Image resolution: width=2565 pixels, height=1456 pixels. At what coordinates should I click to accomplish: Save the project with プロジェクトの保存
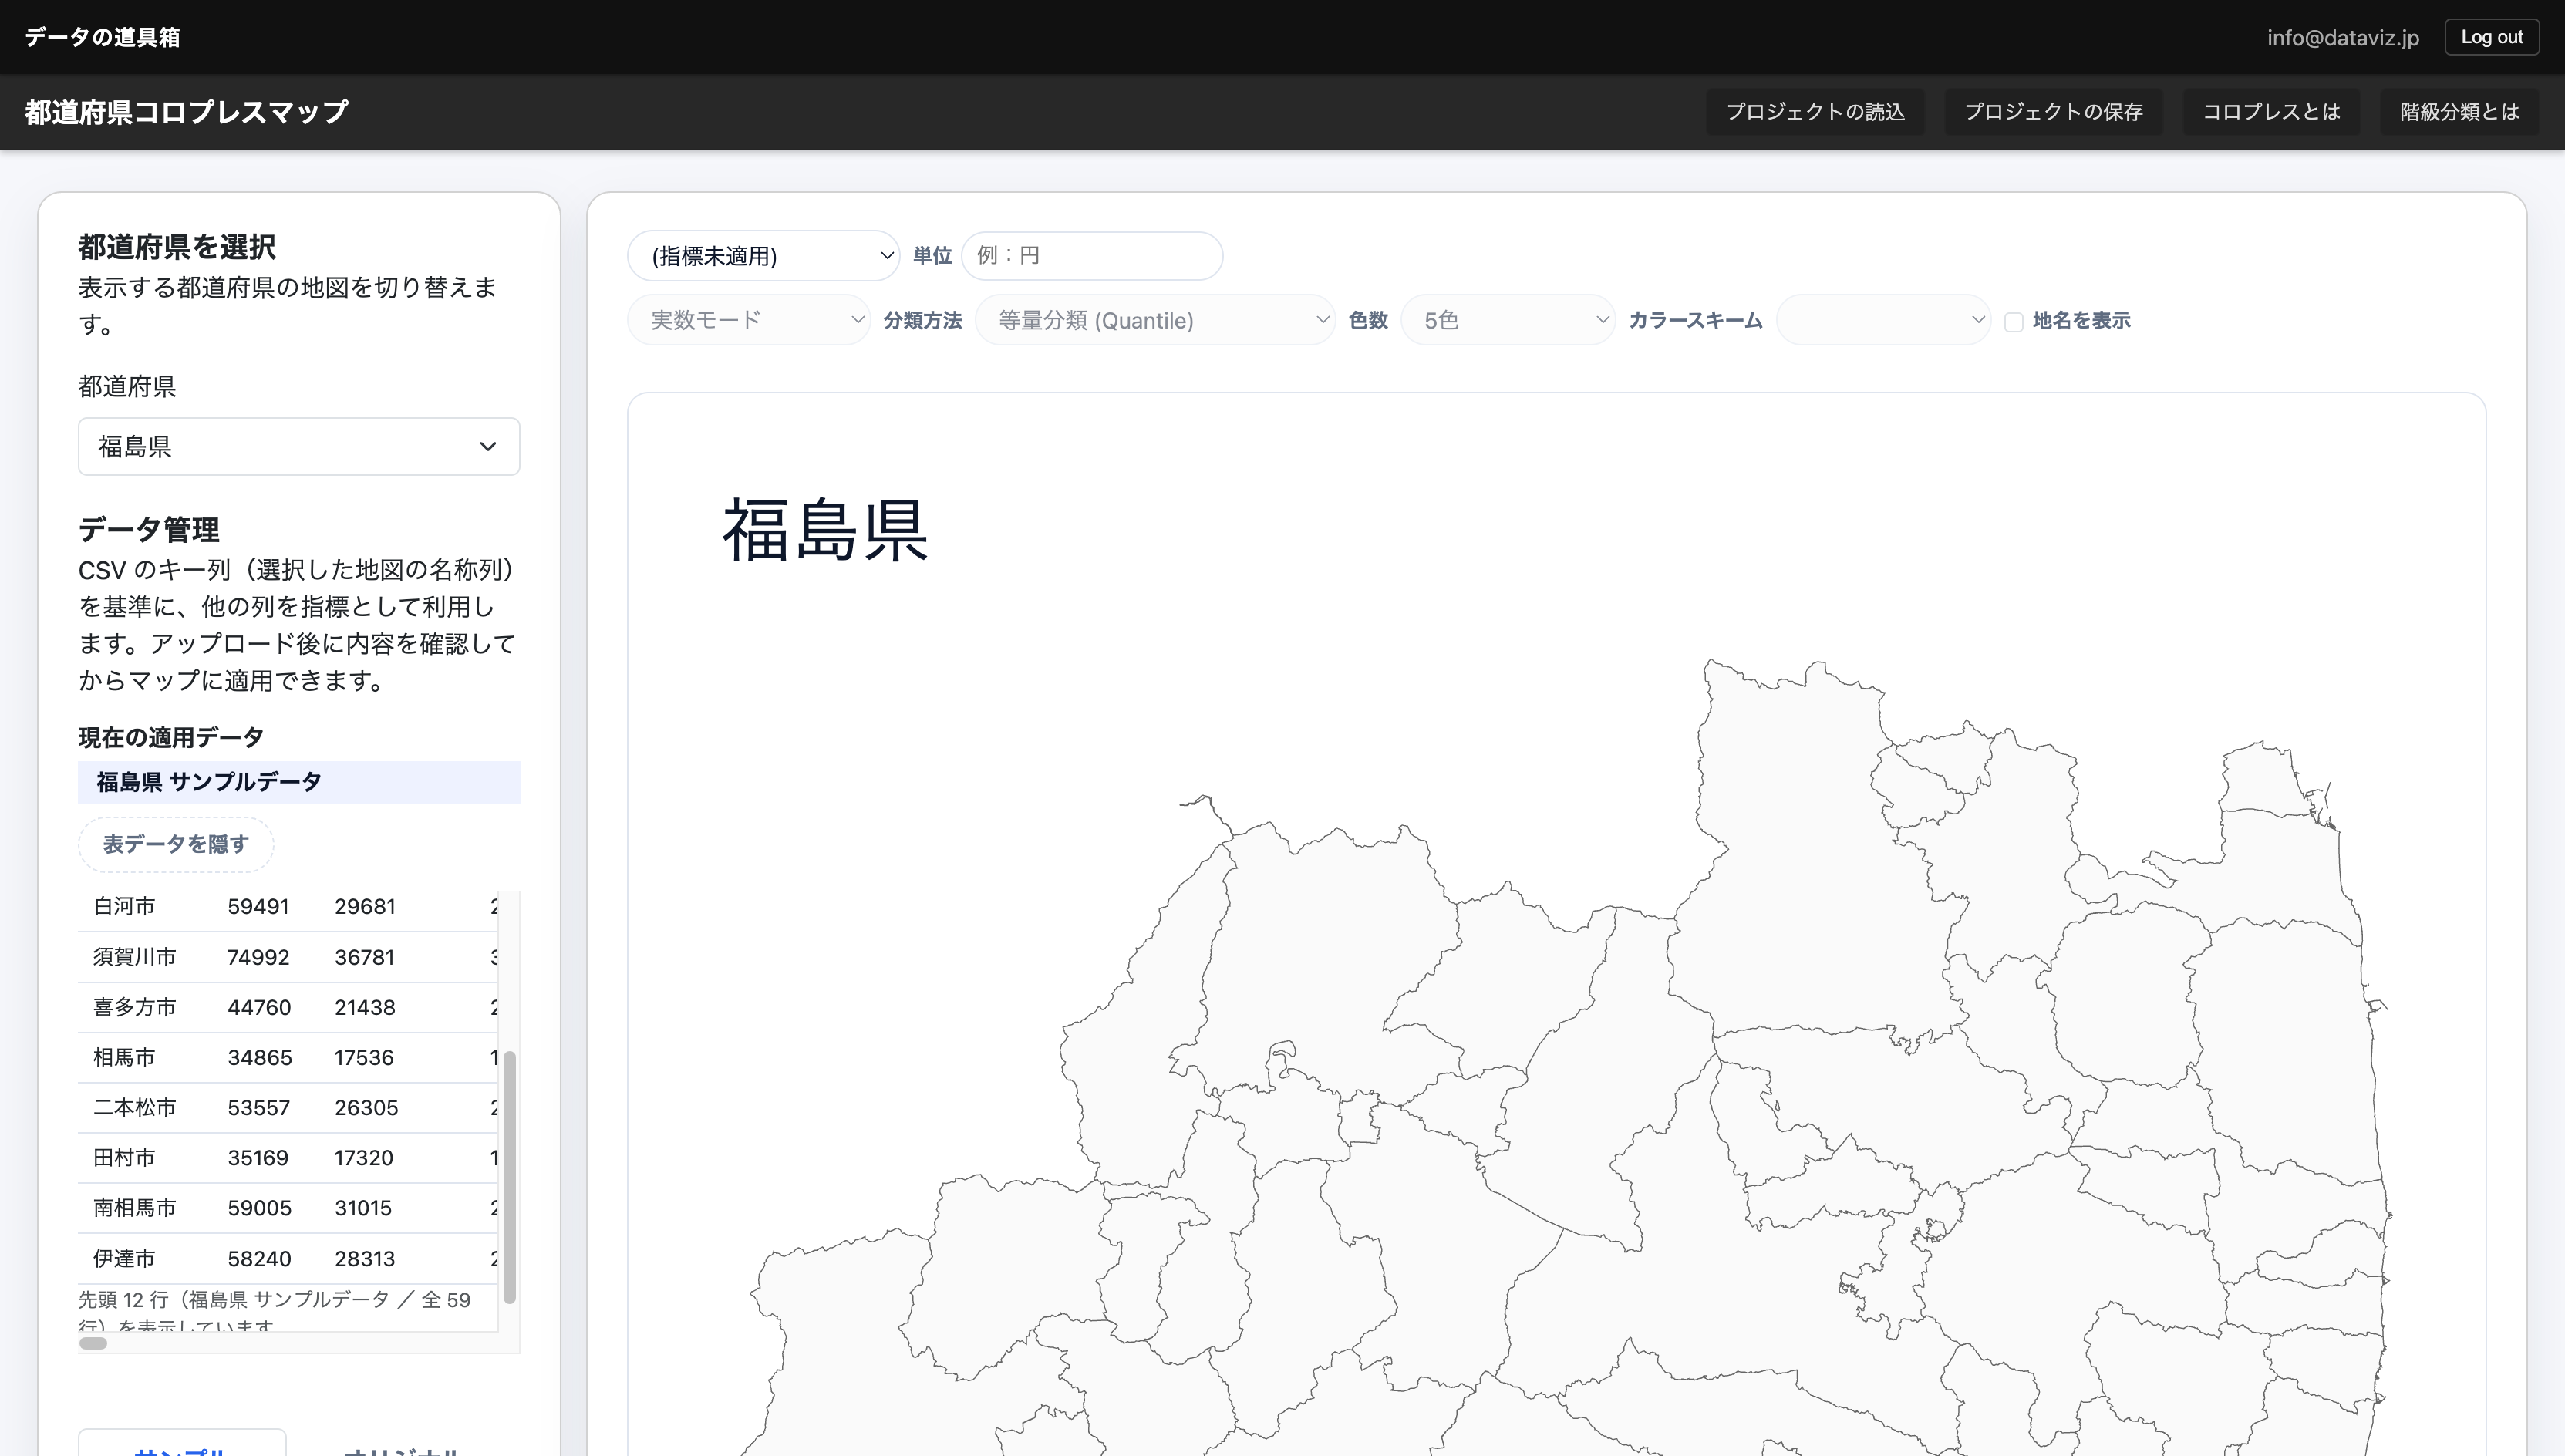pyautogui.click(x=2053, y=111)
